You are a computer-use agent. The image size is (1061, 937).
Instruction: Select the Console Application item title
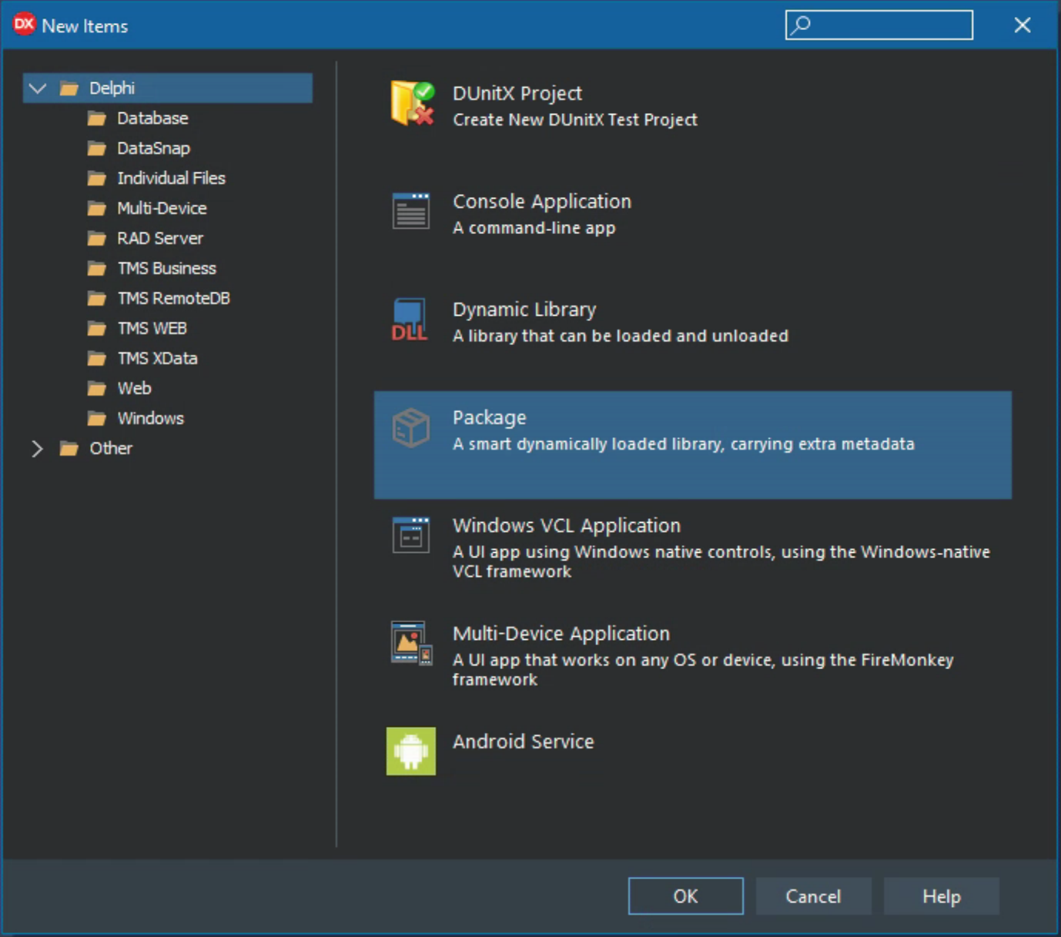pyautogui.click(x=542, y=202)
